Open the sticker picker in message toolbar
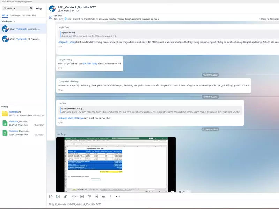This screenshot has width=279, height=209. [51, 196]
